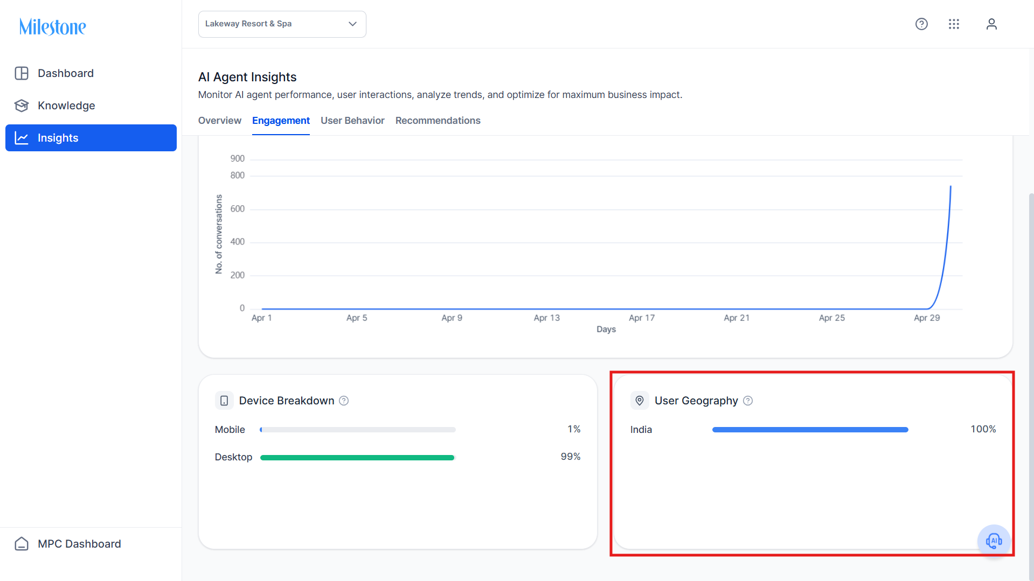Click the Apr 13 axis label

coord(547,318)
